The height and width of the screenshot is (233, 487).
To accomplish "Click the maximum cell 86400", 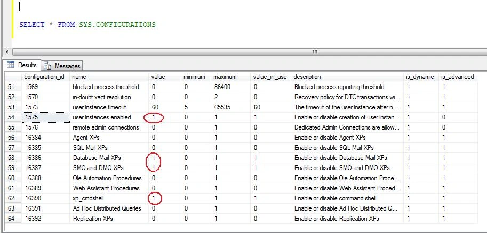I will (x=231, y=87).
